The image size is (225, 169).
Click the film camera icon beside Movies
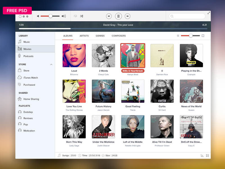[x=20, y=49]
